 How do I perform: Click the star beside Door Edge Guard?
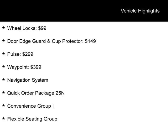click(x=3, y=41)
